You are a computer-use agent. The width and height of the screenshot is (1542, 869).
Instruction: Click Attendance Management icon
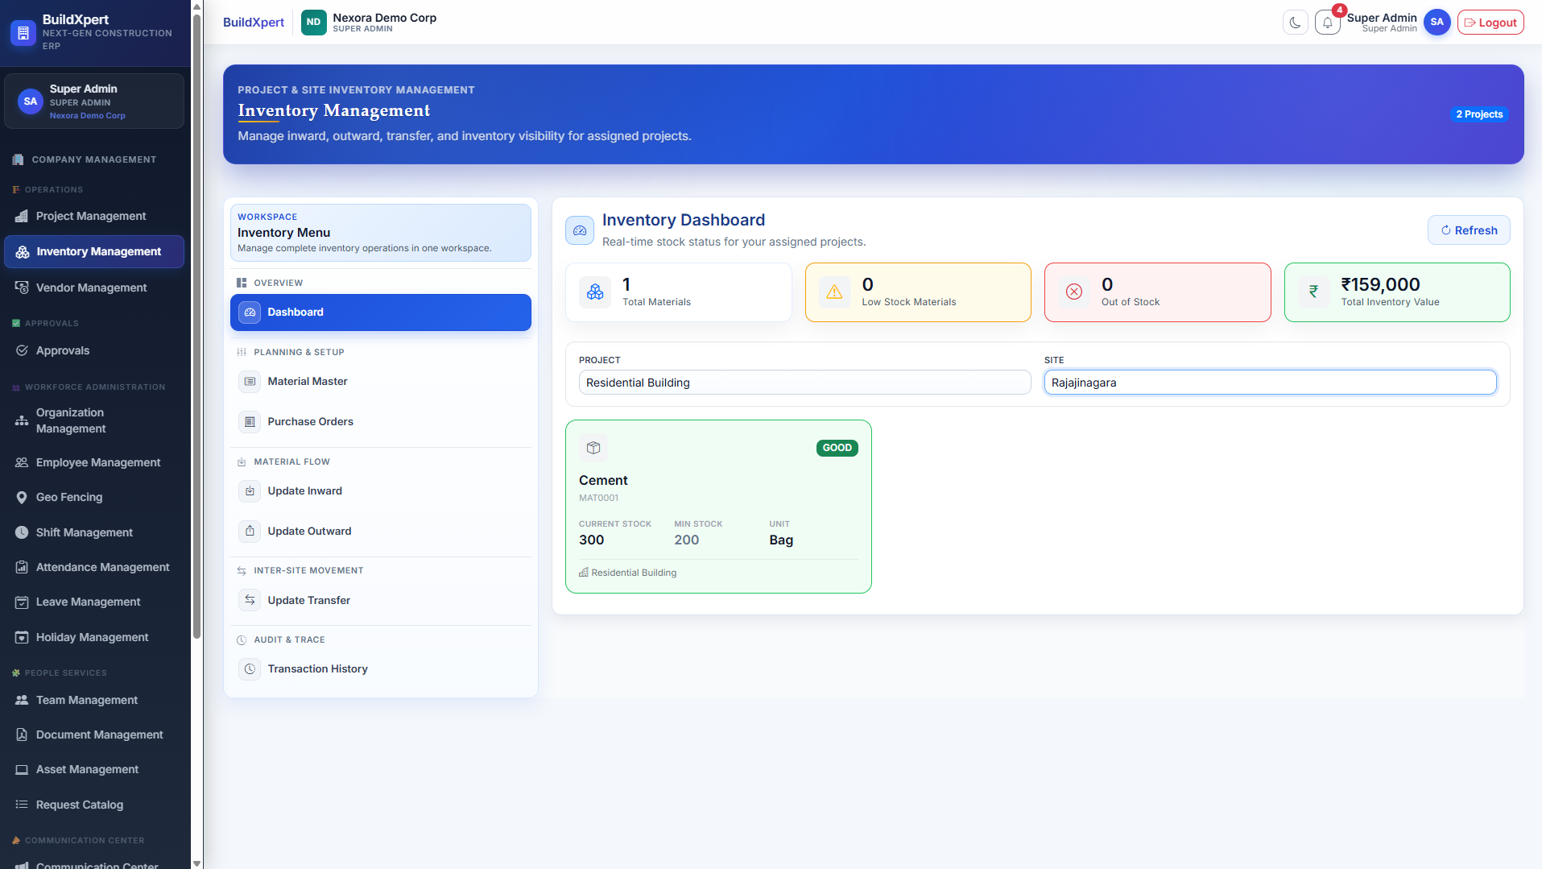click(22, 567)
